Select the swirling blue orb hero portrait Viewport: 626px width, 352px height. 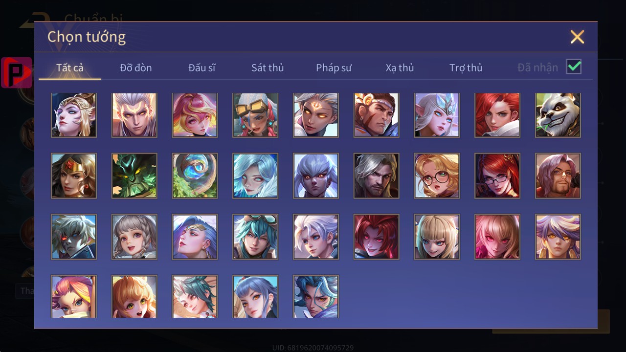[x=195, y=176]
